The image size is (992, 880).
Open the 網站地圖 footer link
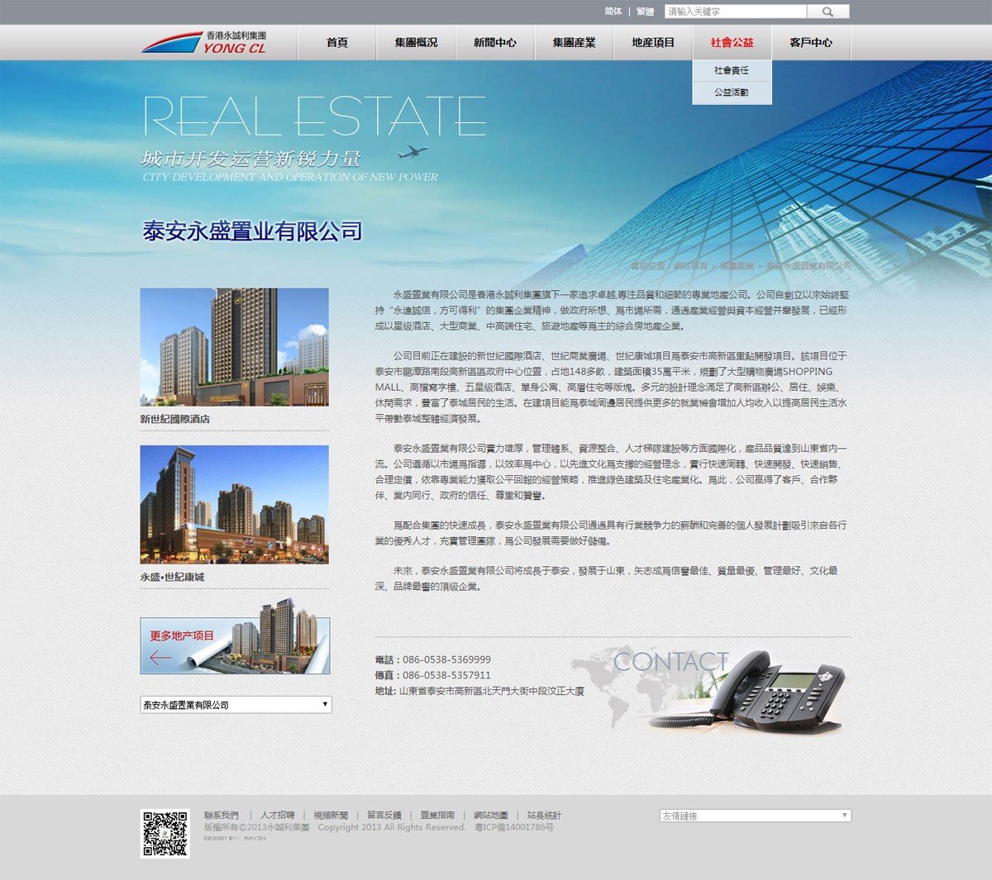pos(491,815)
